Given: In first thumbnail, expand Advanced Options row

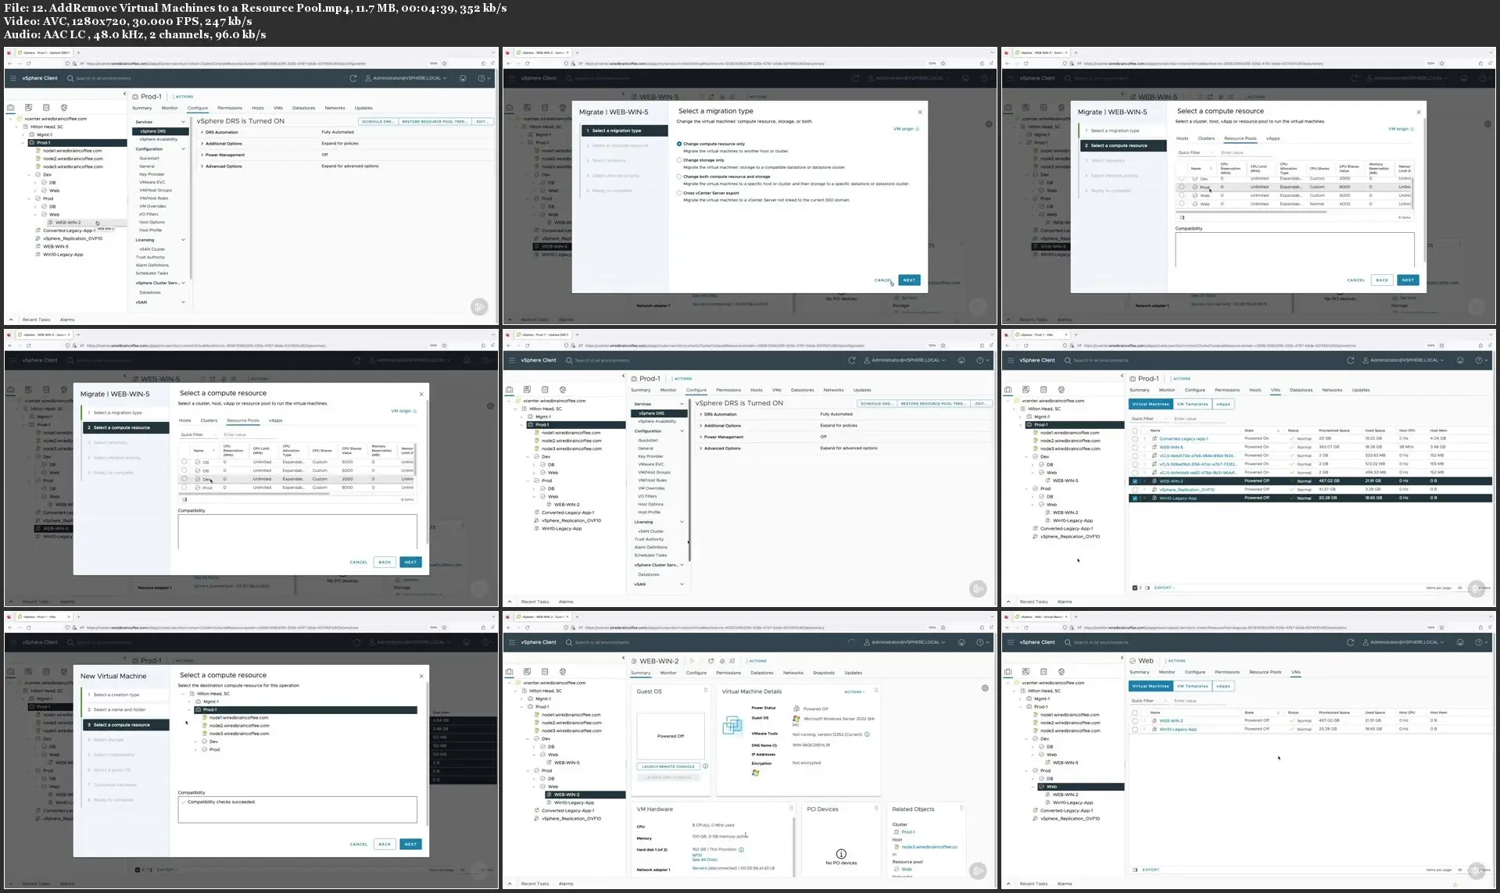Looking at the screenshot, I should pos(202,166).
